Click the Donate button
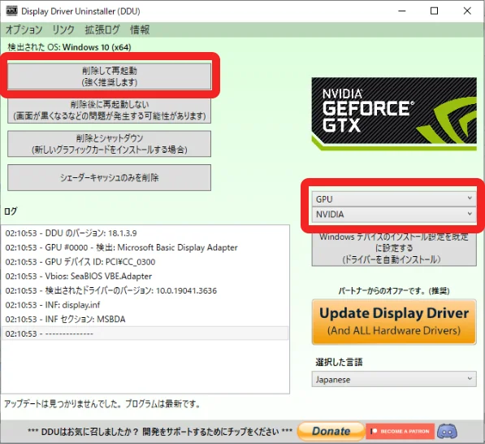This screenshot has height=444, width=485. [x=331, y=431]
